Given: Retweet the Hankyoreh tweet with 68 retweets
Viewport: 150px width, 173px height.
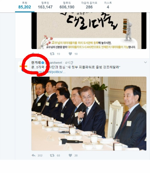Looking at the screenshot, I should click(x=52, y=155).
